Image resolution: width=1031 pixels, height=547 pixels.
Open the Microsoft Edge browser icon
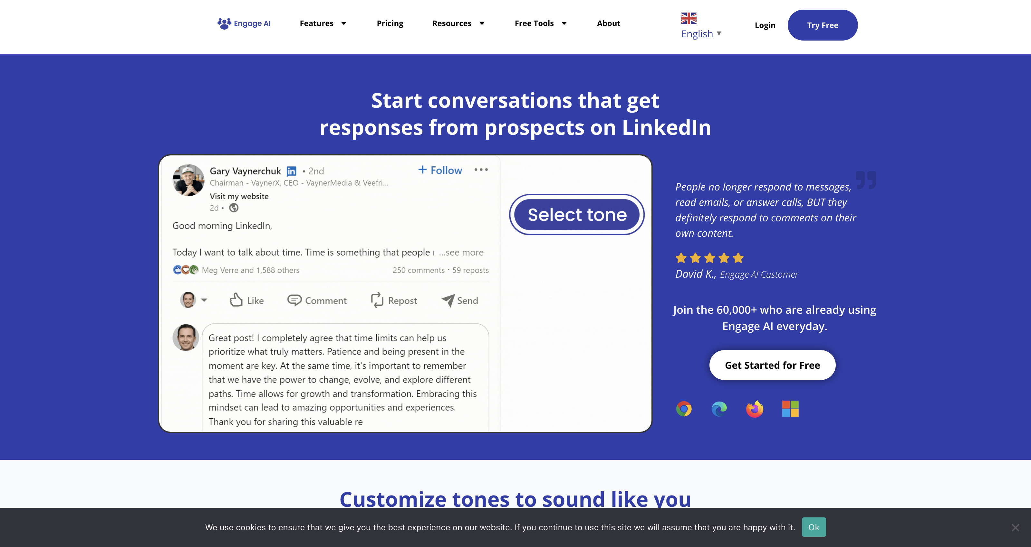(719, 409)
